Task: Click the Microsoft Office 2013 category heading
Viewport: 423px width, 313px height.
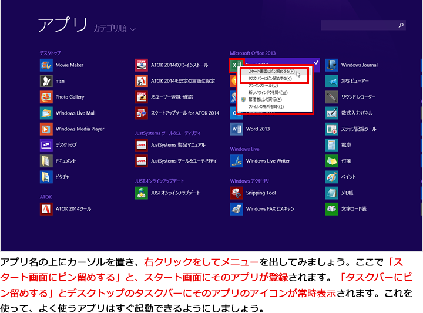Action: 253,53
